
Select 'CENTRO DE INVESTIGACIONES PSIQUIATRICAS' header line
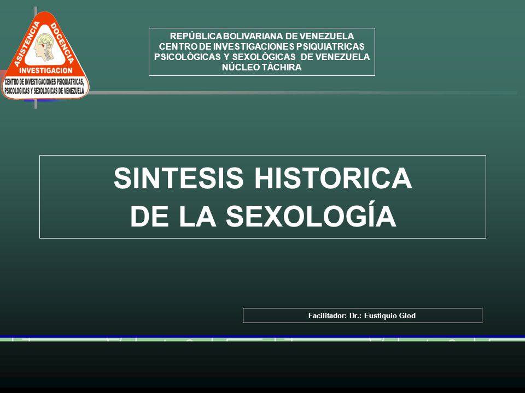(262, 46)
